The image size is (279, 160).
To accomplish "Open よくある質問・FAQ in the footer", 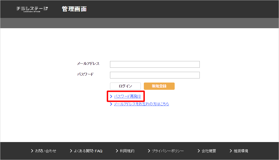I will [88, 151].
